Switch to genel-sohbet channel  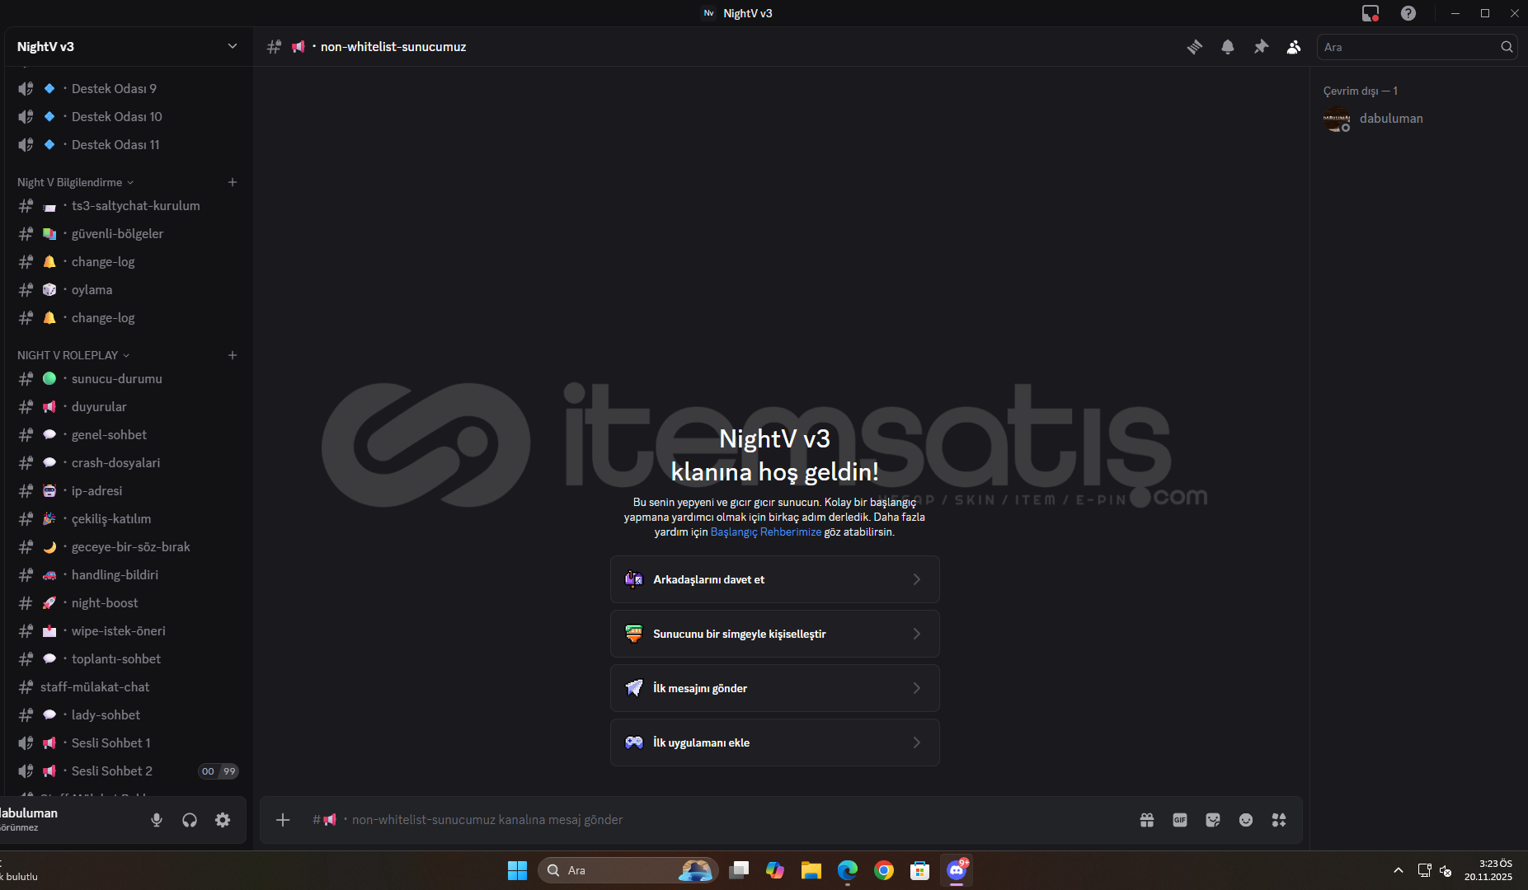(109, 435)
